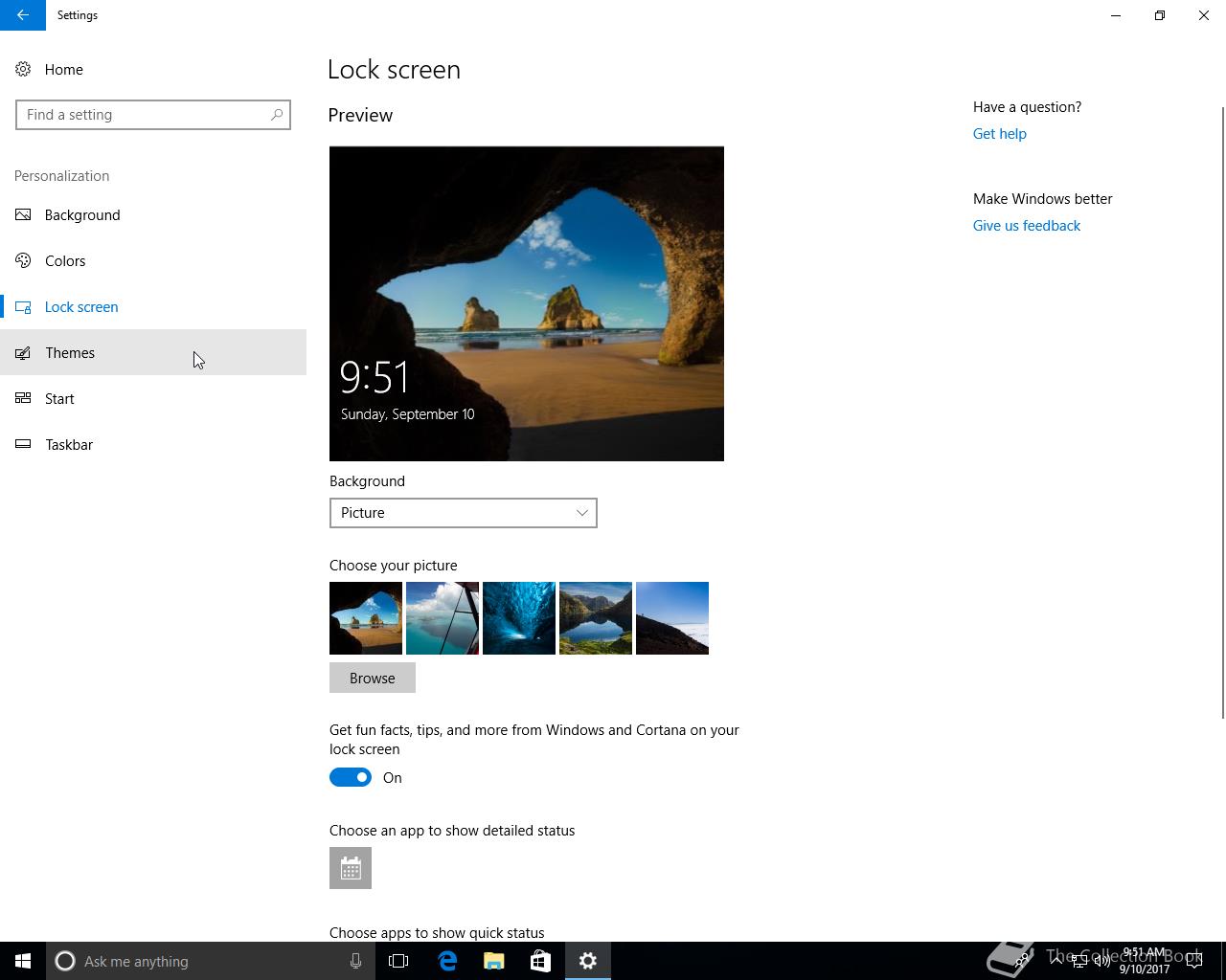This screenshot has width=1226, height=980.
Task: Open the Windows Start button
Action: click(23, 961)
